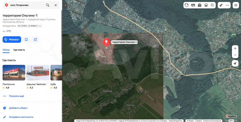Toggle the panoramas map icon
Image resolution: width=241 pixels, height=122 pixels.
coord(193,5)
